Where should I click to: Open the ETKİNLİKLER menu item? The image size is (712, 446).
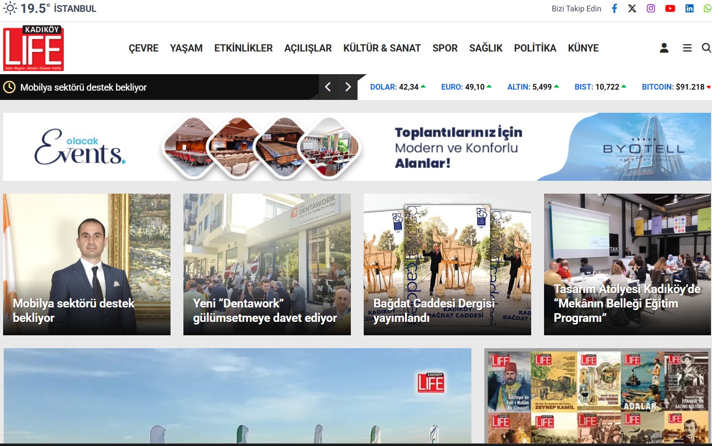(x=243, y=48)
